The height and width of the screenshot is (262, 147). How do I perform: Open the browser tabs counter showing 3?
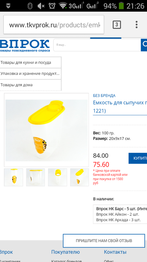tap(117, 25)
